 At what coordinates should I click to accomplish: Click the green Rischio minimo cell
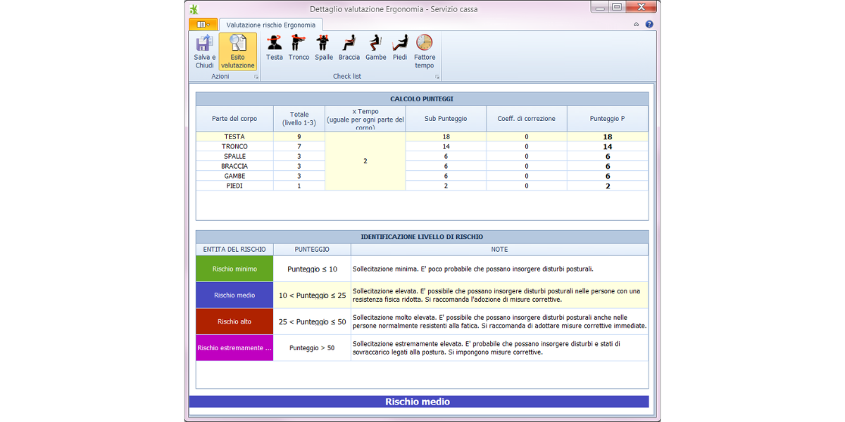click(x=234, y=269)
